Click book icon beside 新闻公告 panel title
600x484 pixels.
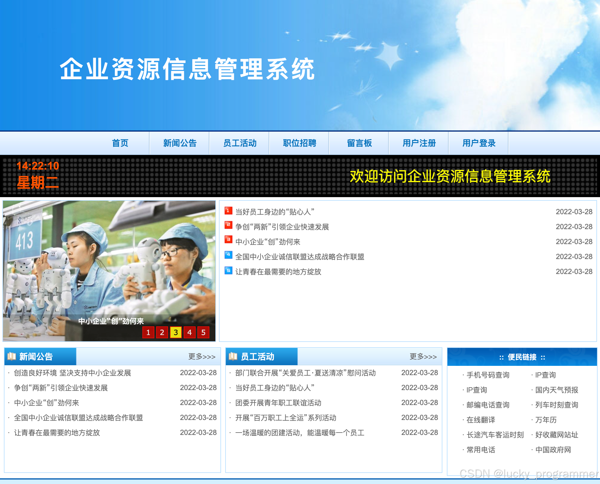click(12, 356)
